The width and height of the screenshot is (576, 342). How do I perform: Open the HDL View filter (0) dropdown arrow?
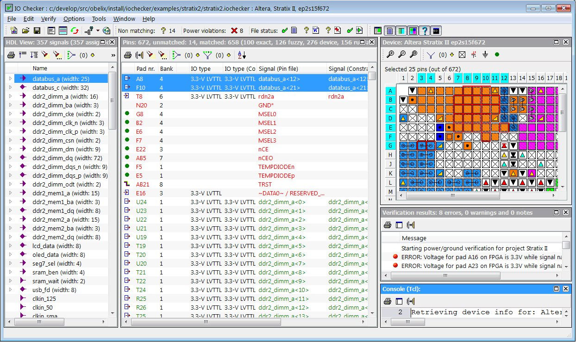click(93, 55)
